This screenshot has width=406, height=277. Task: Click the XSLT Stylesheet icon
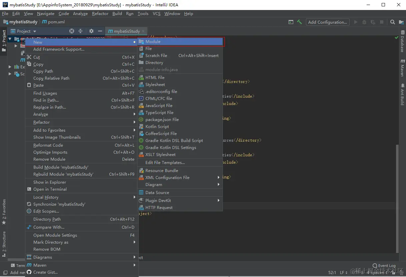click(141, 155)
